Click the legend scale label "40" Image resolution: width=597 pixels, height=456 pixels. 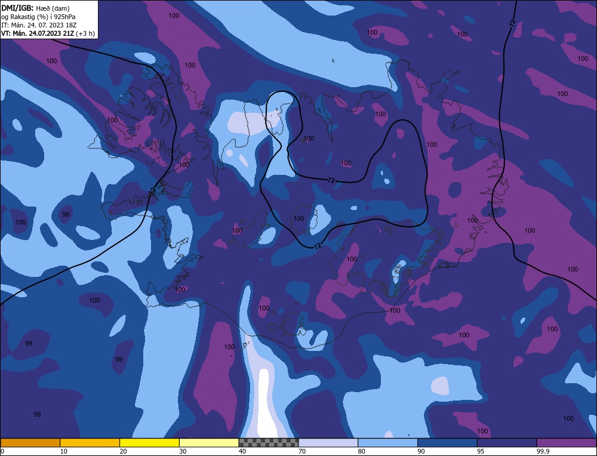click(x=242, y=451)
